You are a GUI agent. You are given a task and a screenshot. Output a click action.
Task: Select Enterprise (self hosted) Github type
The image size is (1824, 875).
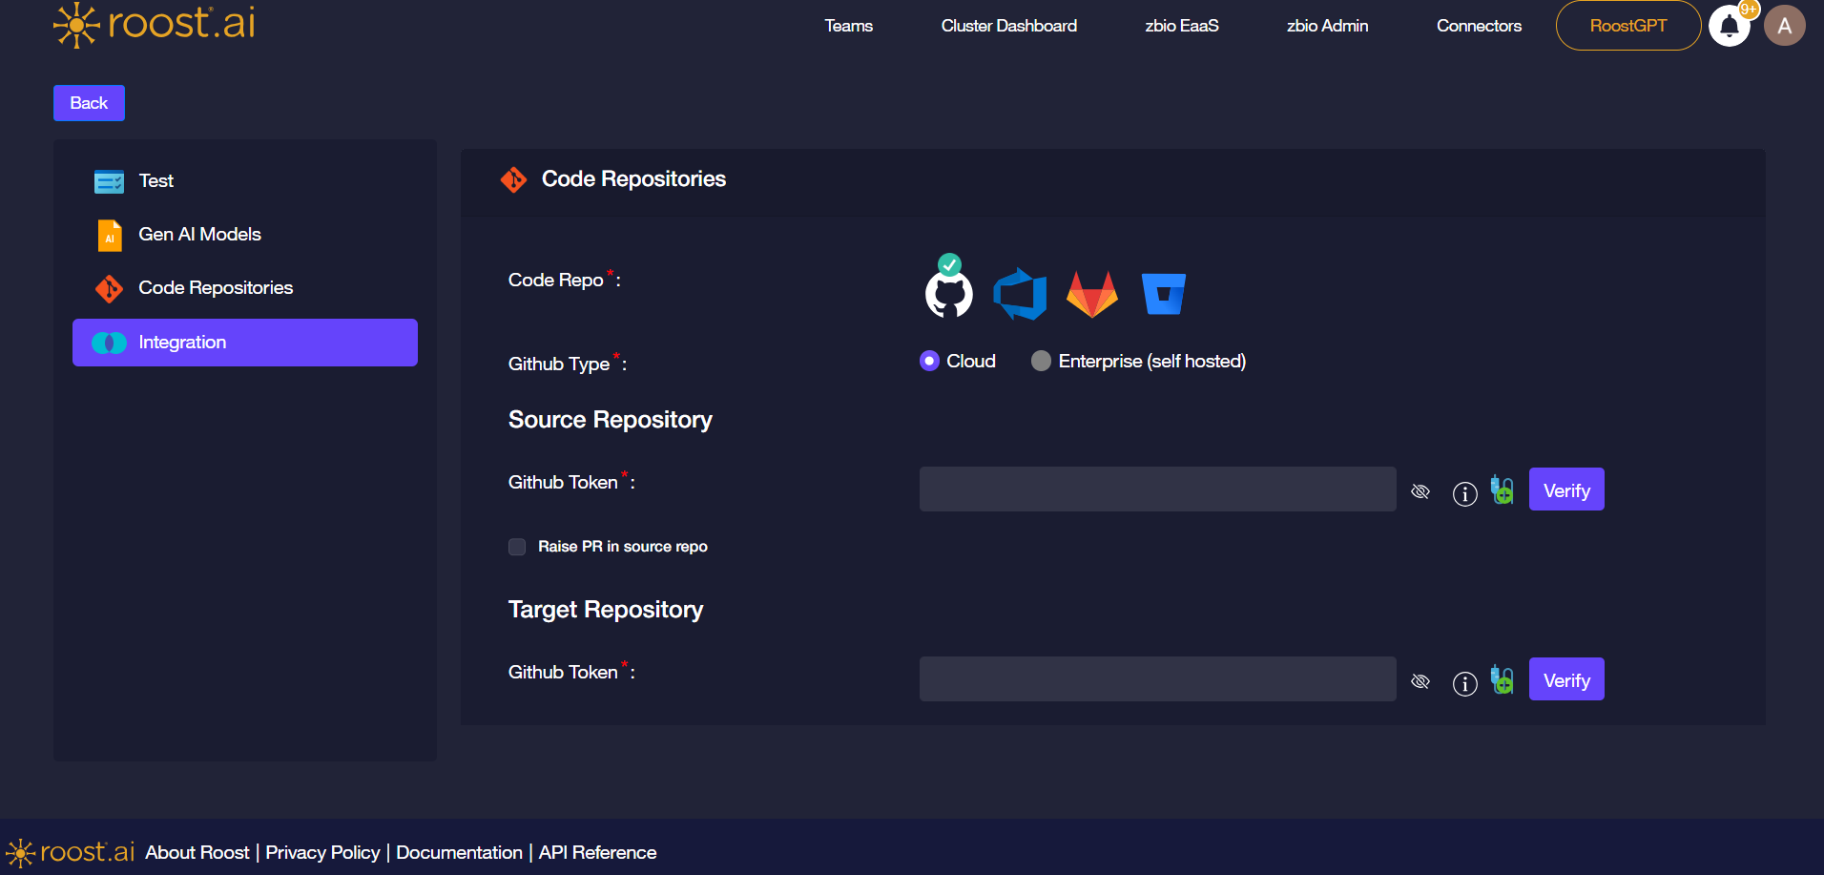(x=1041, y=361)
